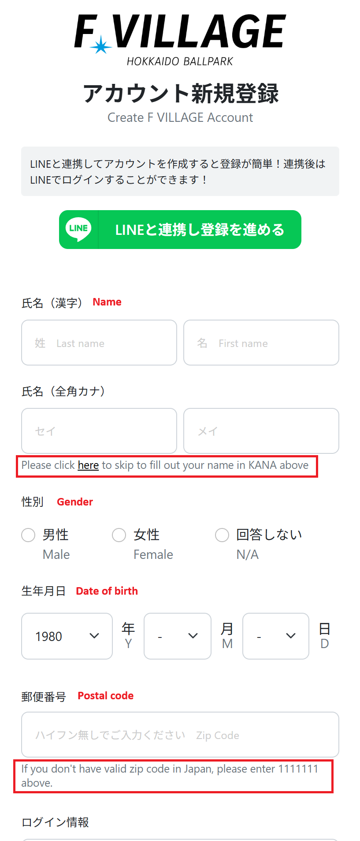This screenshot has height=841, width=360.
Task: Click the Zip Code postal input field
Action: point(180,735)
